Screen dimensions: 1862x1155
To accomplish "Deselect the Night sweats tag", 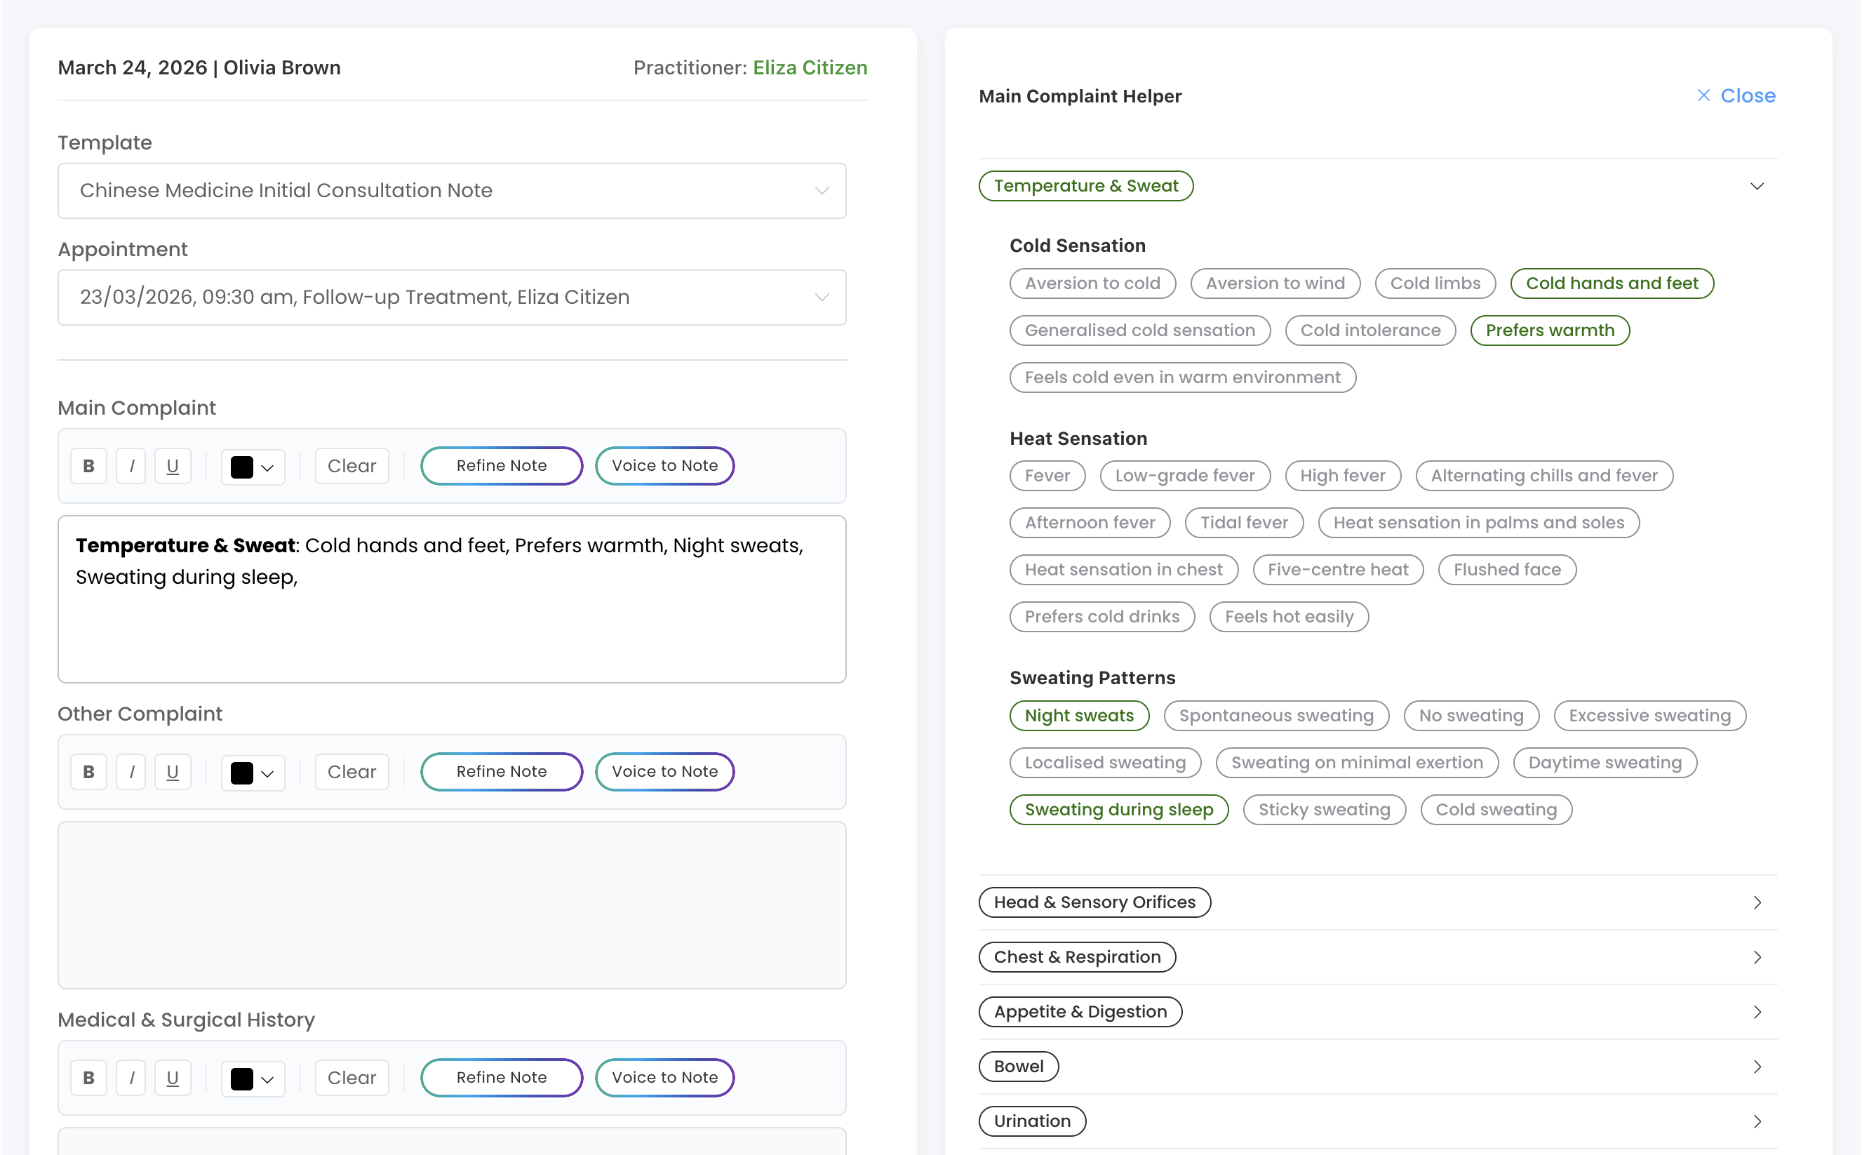I will point(1078,716).
